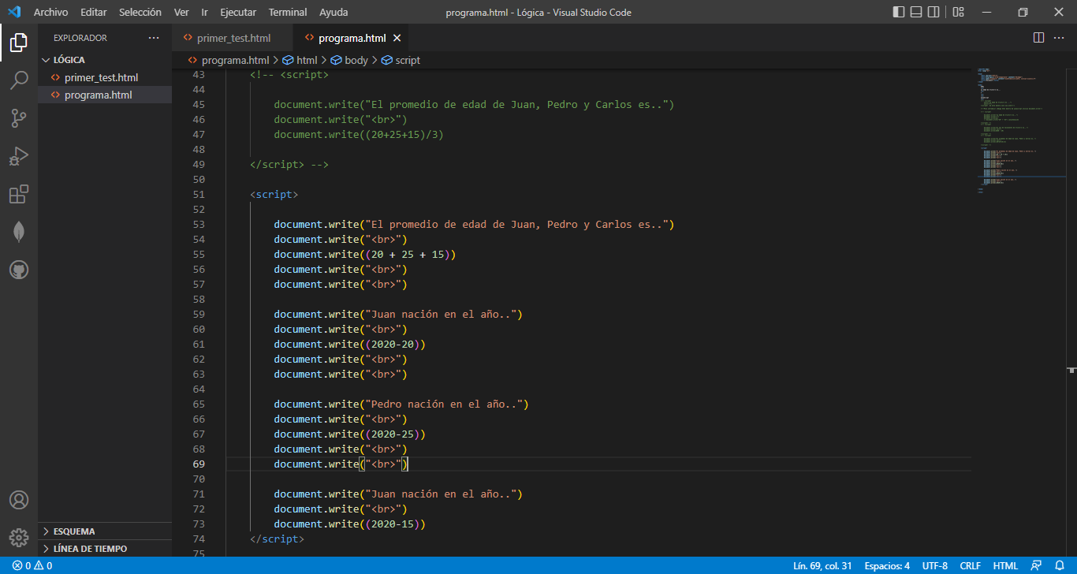This screenshot has width=1077, height=574.
Task: Open the Accounts menu icon
Action: point(19,500)
